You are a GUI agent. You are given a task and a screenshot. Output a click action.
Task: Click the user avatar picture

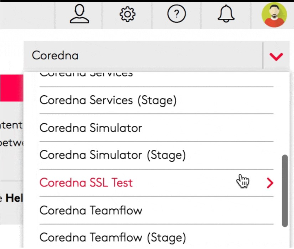pos(274,15)
